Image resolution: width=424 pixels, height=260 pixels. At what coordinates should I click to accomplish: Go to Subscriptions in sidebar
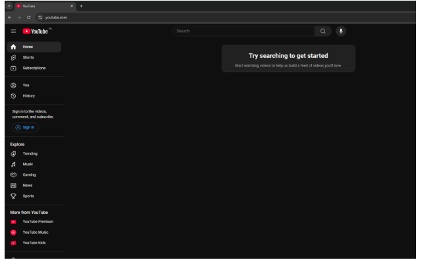[x=34, y=68]
